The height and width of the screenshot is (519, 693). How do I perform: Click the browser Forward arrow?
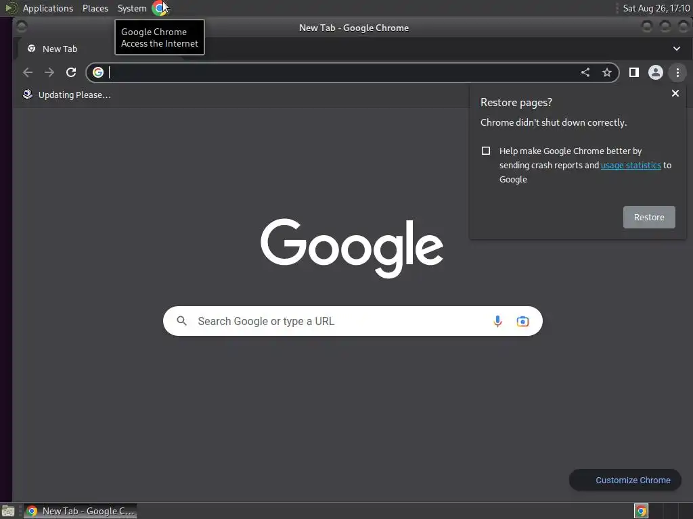pyautogui.click(x=49, y=72)
